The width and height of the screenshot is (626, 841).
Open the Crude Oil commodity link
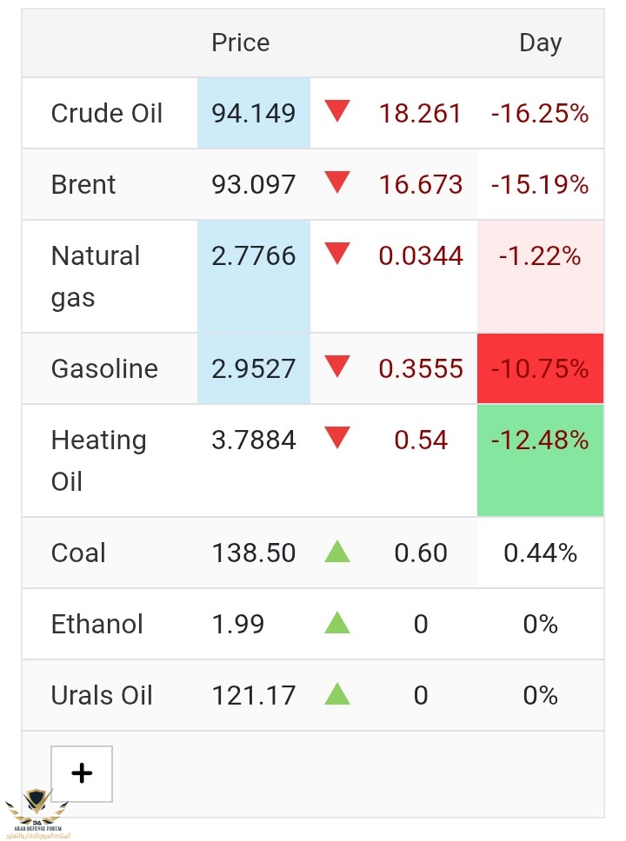click(106, 113)
